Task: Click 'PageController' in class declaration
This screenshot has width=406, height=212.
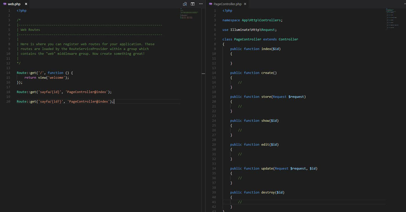Action: [248, 39]
